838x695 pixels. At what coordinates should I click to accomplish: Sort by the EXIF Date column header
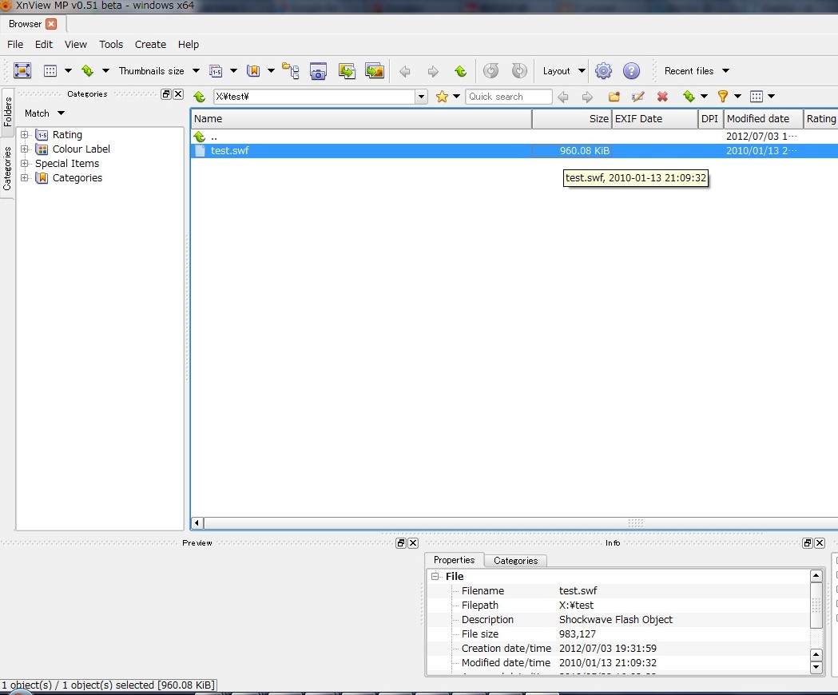tap(655, 119)
